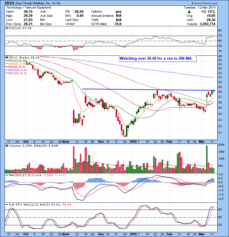
Task: Click the MACD histogram value 0.440
Action: [60, 175]
